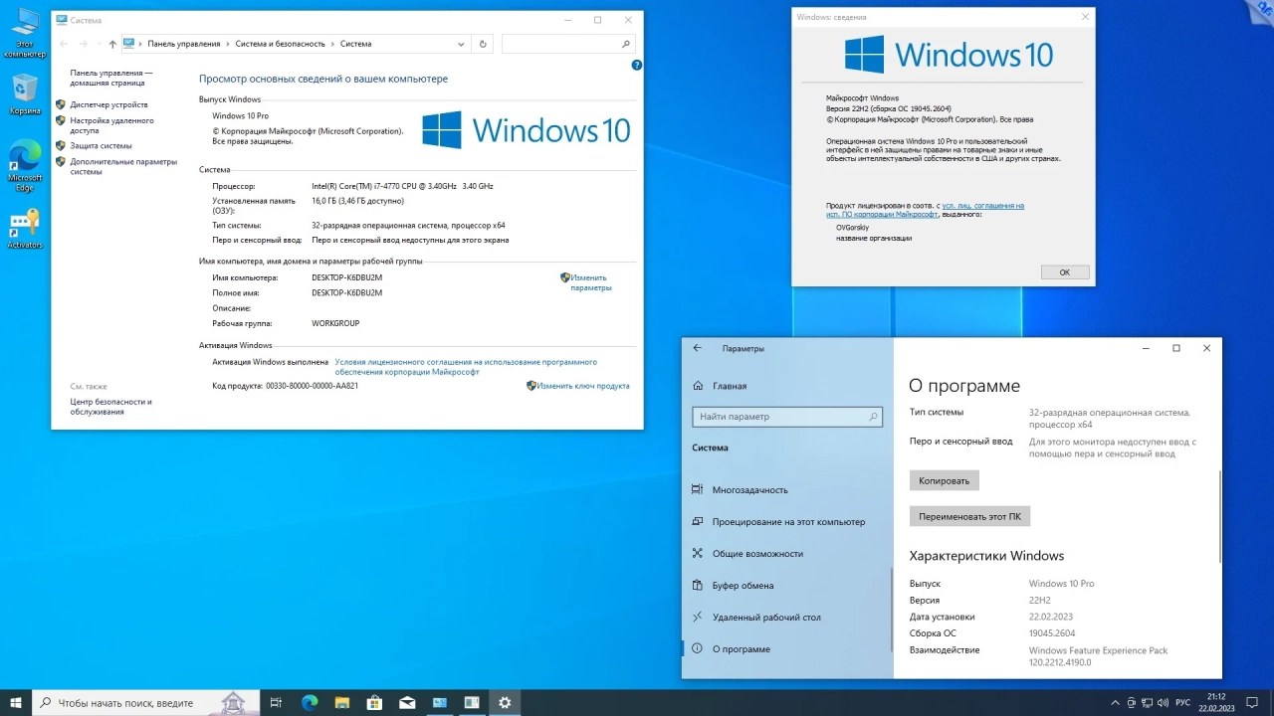Click the volume icon in the system tray
The height and width of the screenshot is (716, 1274).
click(1161, 703)
